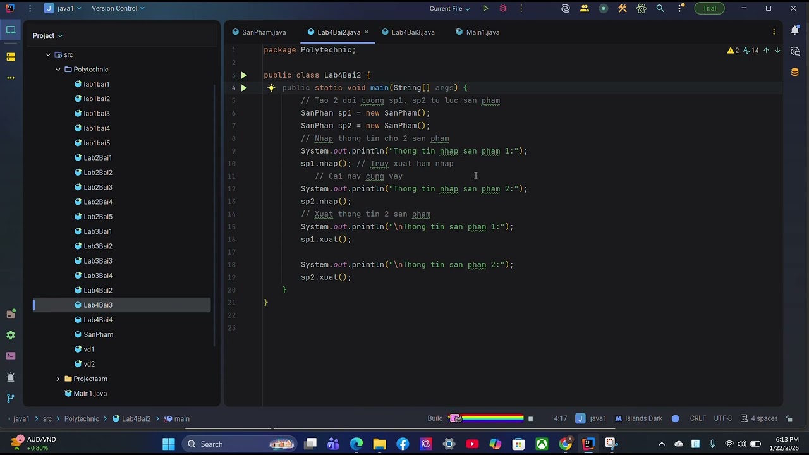
Task: Close the Lab4Bai2.java tab
Action: click(x=367, y=32)
